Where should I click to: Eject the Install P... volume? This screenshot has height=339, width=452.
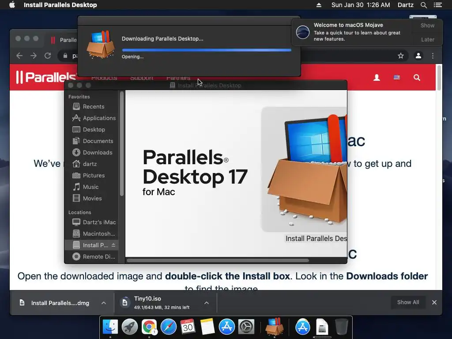click(x=113, y=245)
